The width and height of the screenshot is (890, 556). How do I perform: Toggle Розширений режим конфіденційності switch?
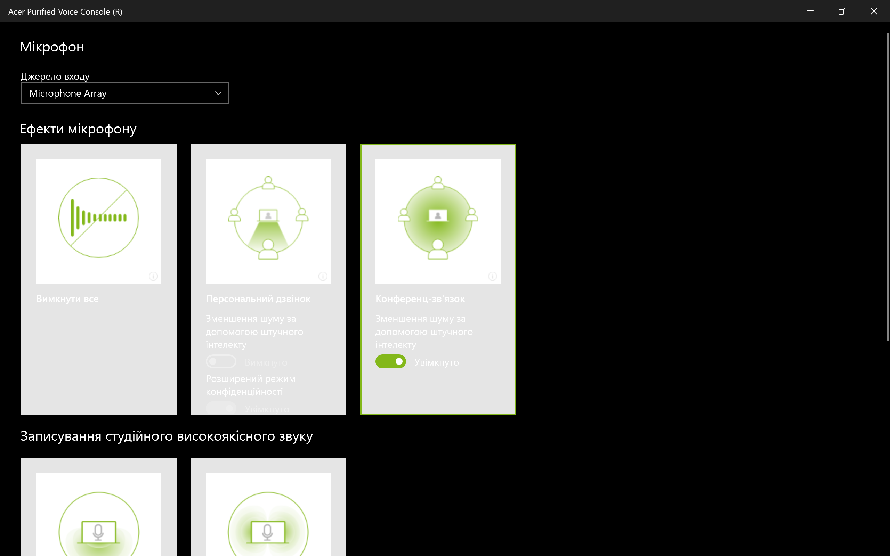tap(221, 408)
